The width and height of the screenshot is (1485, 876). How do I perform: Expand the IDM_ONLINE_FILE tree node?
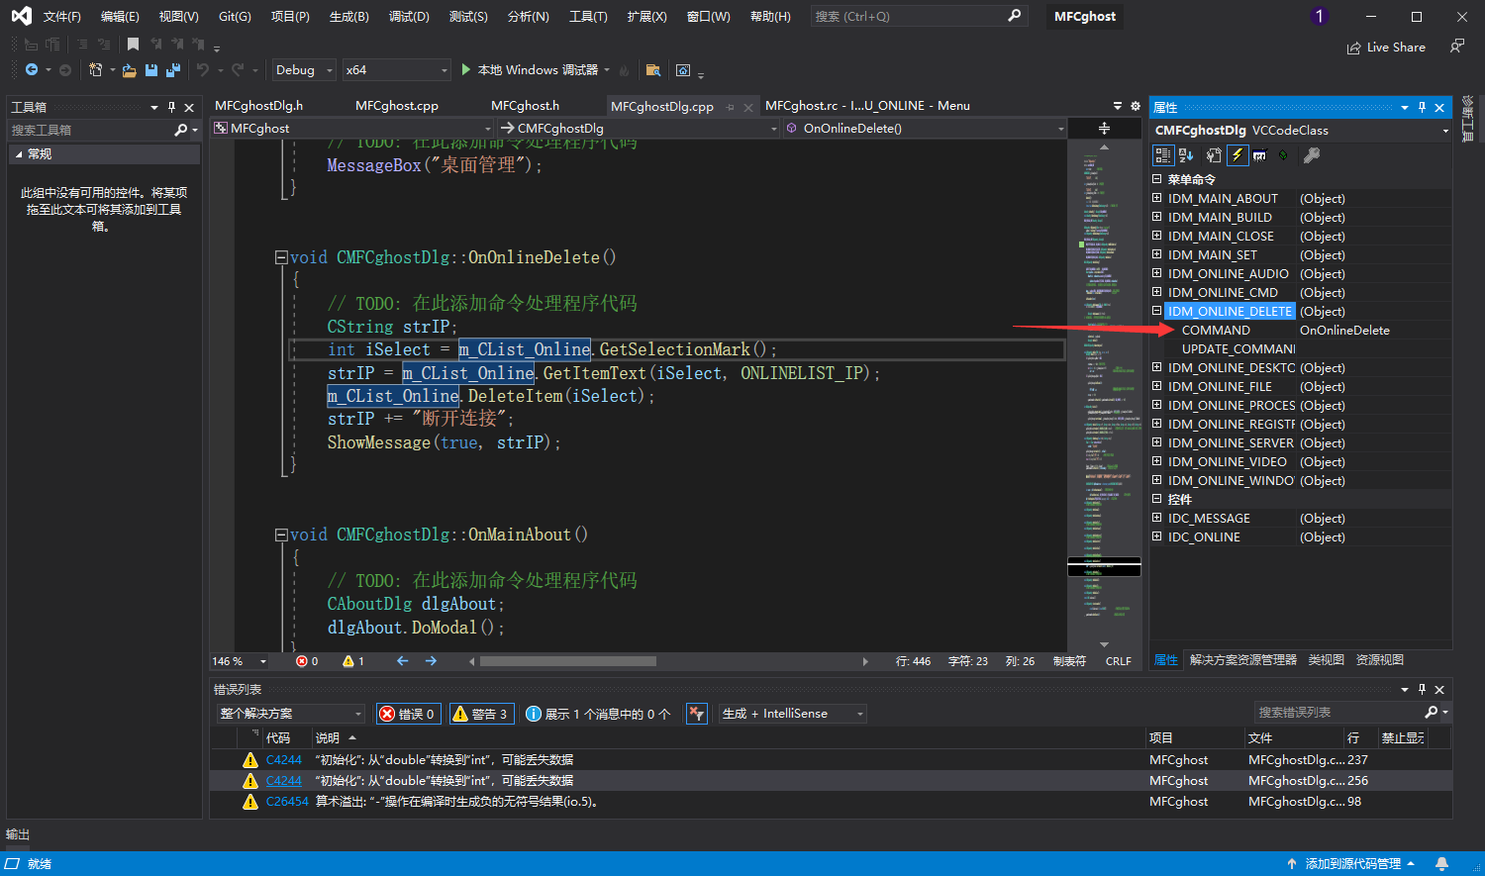1157,387
